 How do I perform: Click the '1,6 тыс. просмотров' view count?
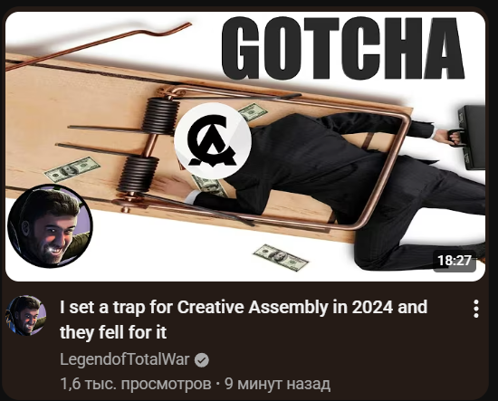136,384
